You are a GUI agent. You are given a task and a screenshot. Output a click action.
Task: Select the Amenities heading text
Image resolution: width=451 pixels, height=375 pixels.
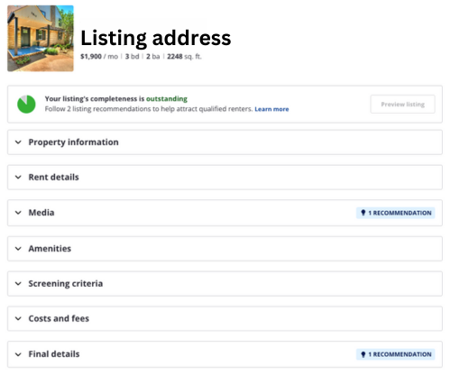click(x=50, y=249)
